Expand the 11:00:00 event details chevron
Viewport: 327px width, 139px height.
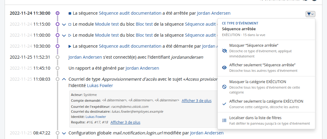(64, 35)
